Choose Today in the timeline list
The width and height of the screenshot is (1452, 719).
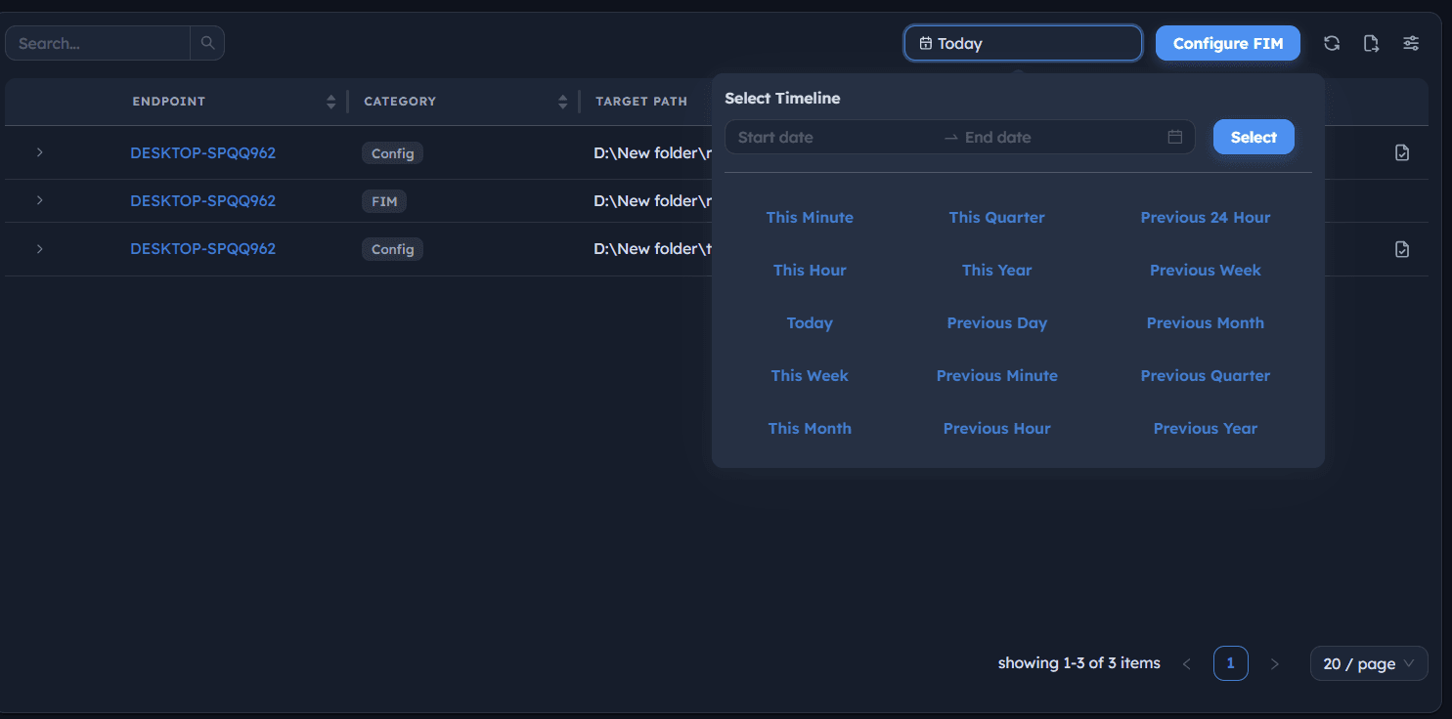click(810, 322)
